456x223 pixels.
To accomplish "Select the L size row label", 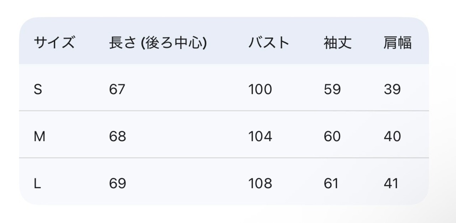I will [37, 184].
